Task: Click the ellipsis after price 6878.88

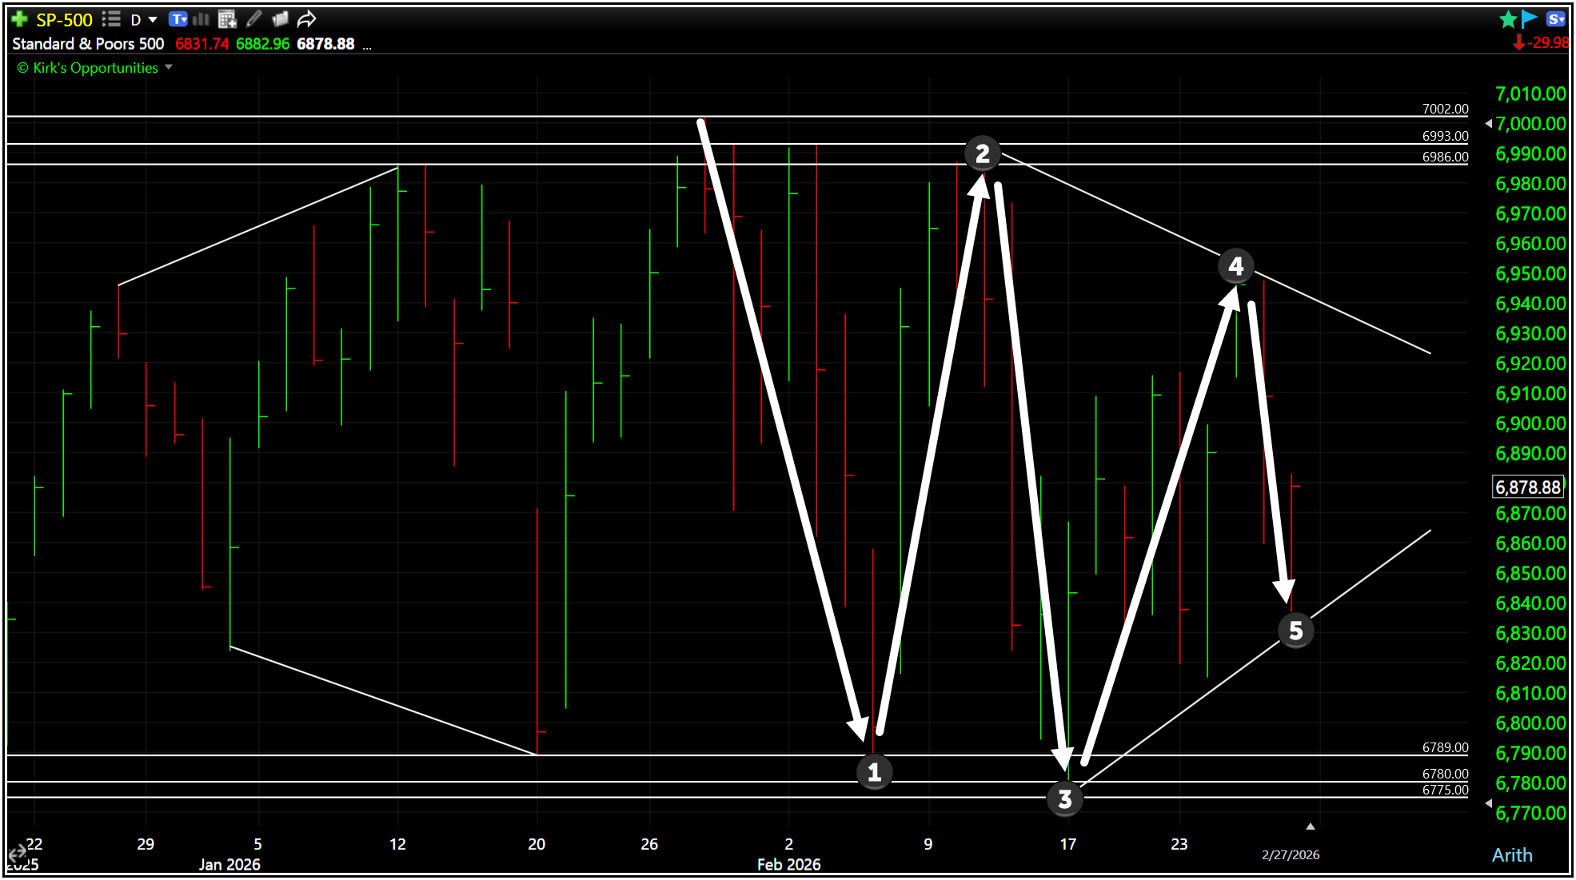Action: [x=367, y=46]
